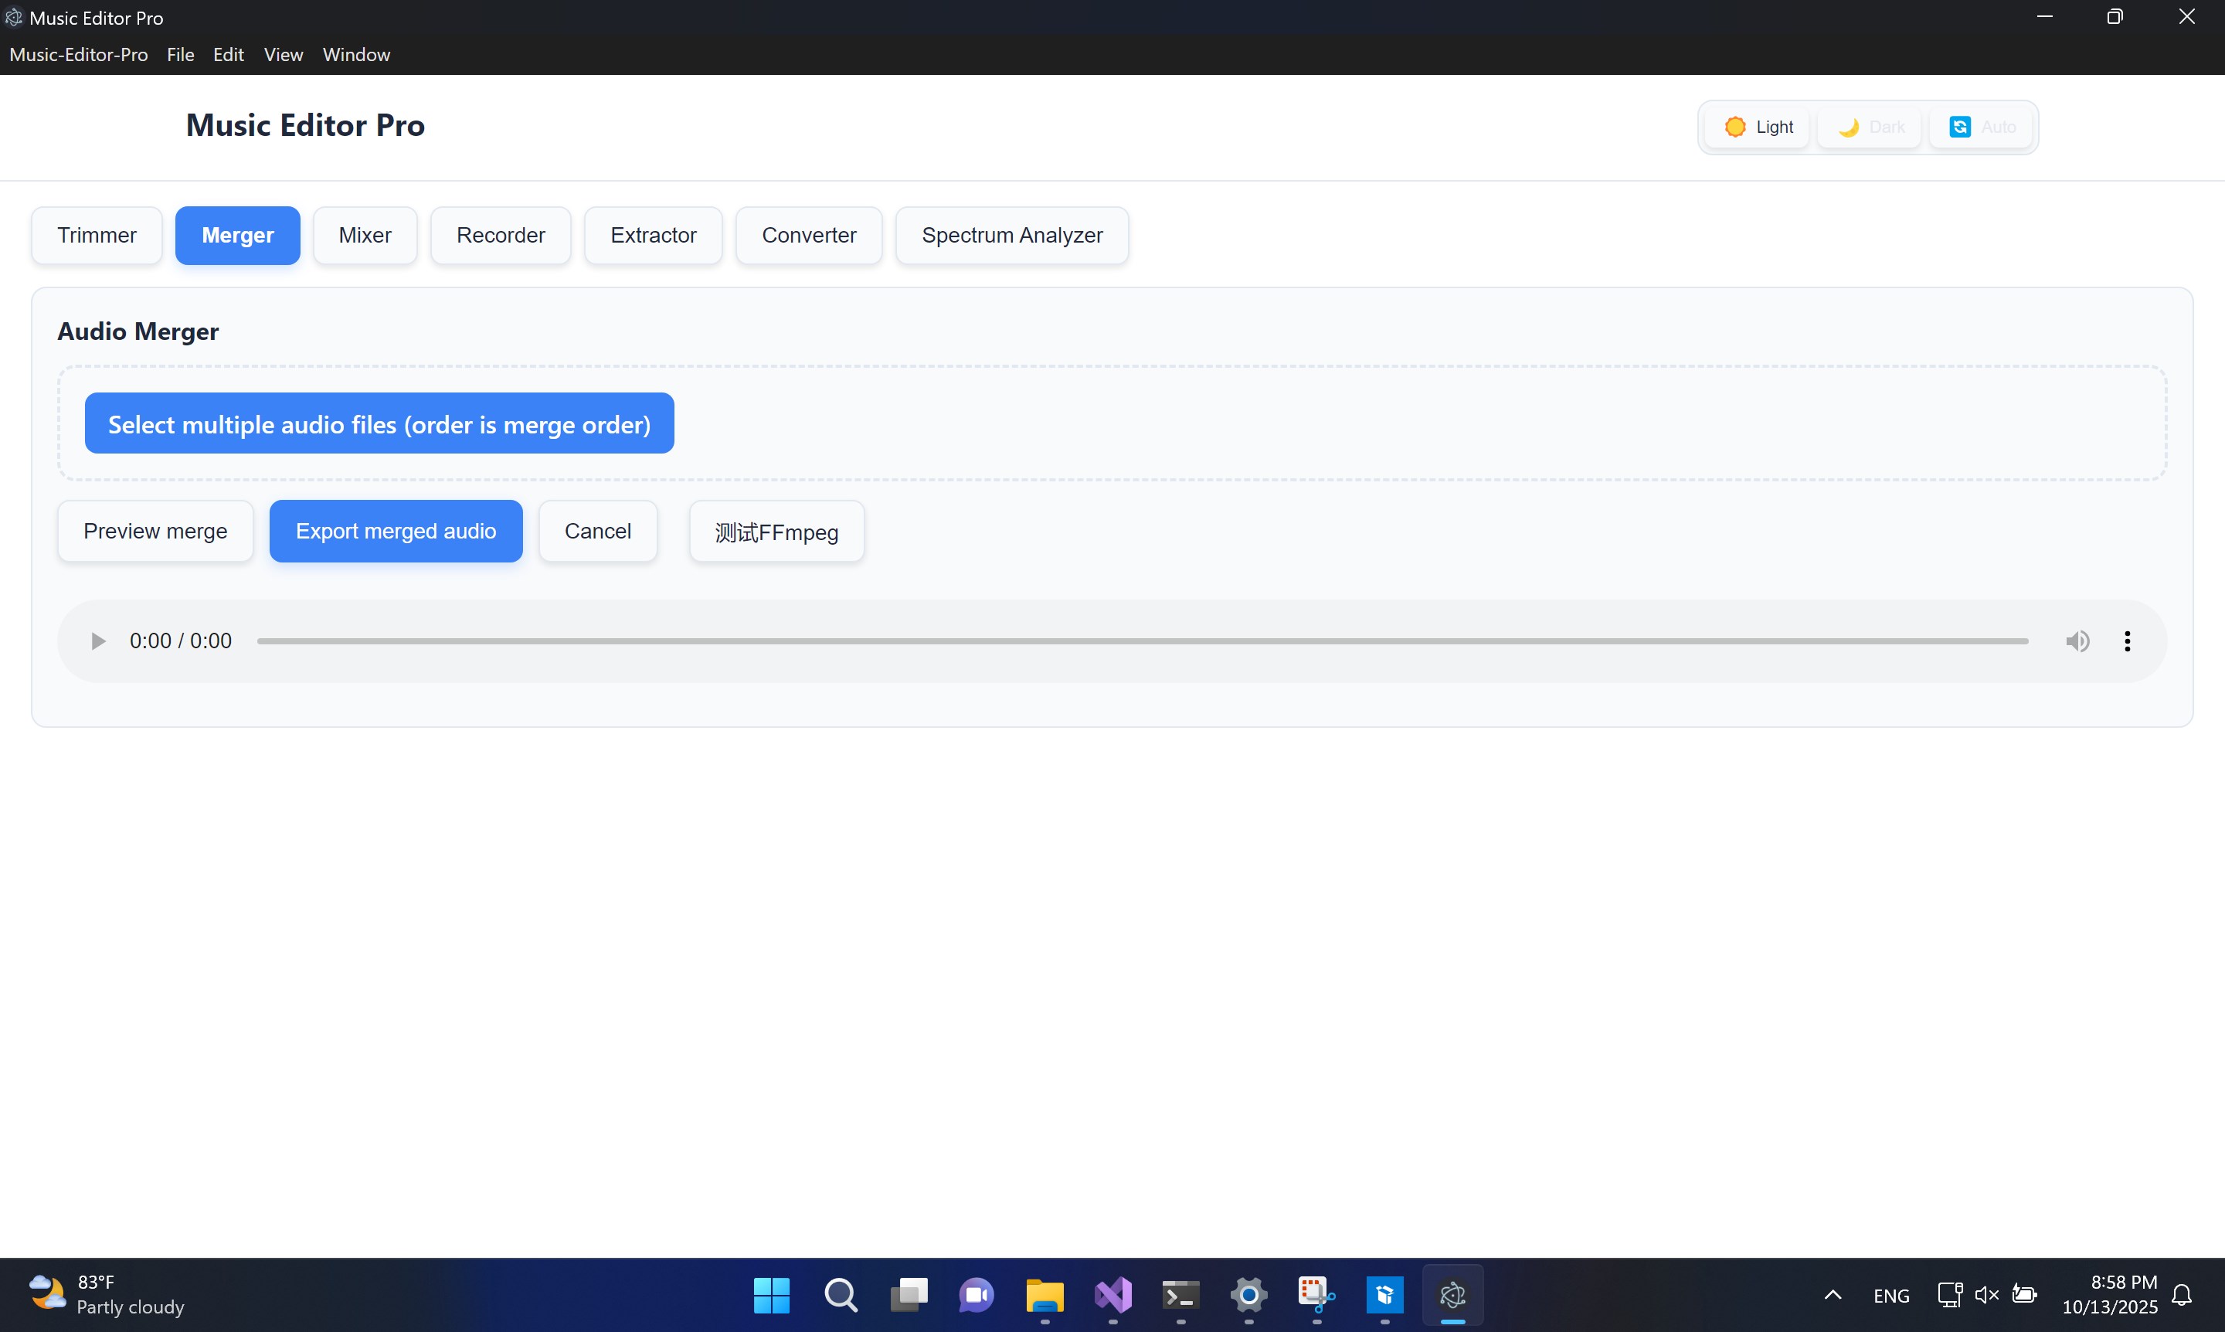Open the weather widget showing 83°F
Viewport: 2225px width, 1332px height.
107,1294
